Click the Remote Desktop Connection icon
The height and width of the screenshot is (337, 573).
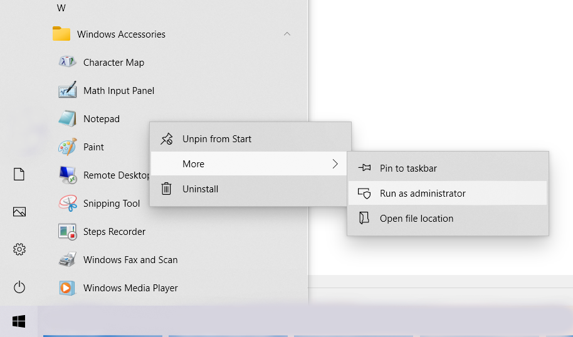click(68, 175)
